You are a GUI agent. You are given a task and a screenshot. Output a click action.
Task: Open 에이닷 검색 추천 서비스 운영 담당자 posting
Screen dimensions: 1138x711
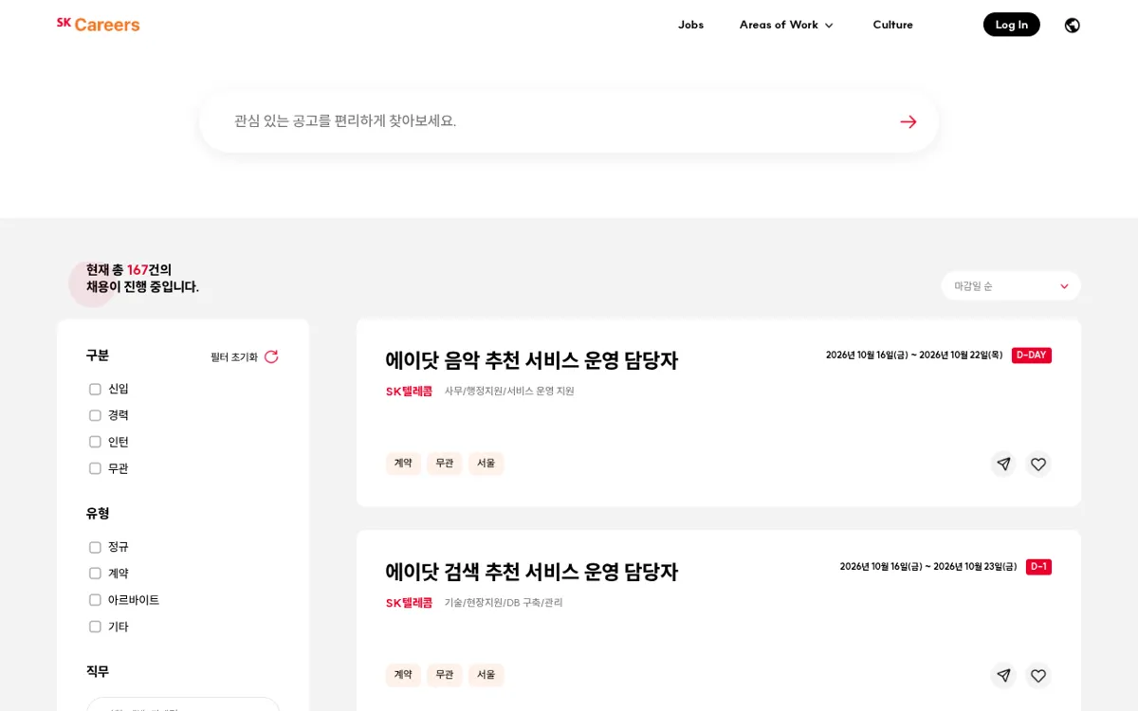[x=531, y=573]
